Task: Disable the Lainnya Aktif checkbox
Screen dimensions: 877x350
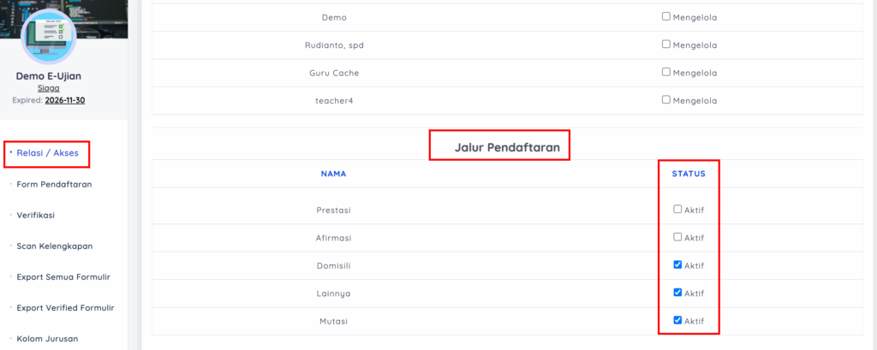Action: coord(677,293)
